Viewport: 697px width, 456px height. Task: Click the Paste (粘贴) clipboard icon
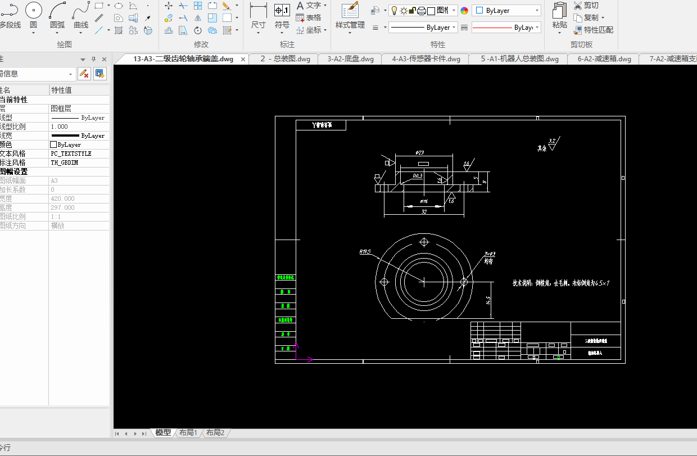(x=559, y=11)
